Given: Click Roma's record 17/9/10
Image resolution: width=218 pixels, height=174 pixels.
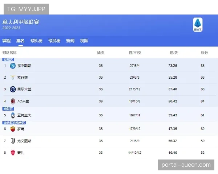Looking at the screenshot, I should pos(134,129).
